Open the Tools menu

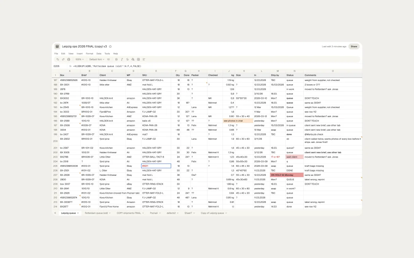point(107,54)
